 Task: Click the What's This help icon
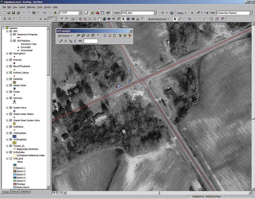[108, 13]
